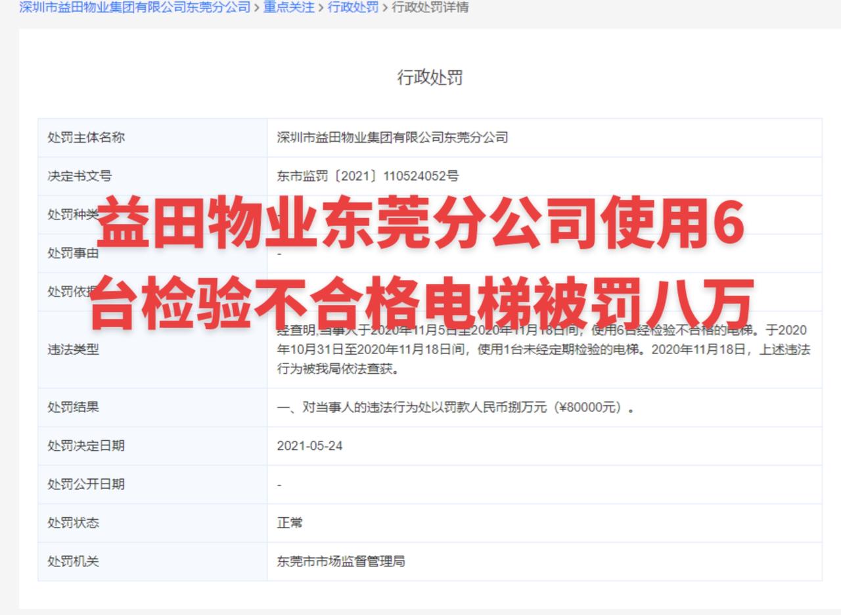The width and height of the screenshot is (841, 615).
Task: Click the 违法类型 label cell
Action: point(152,350)
